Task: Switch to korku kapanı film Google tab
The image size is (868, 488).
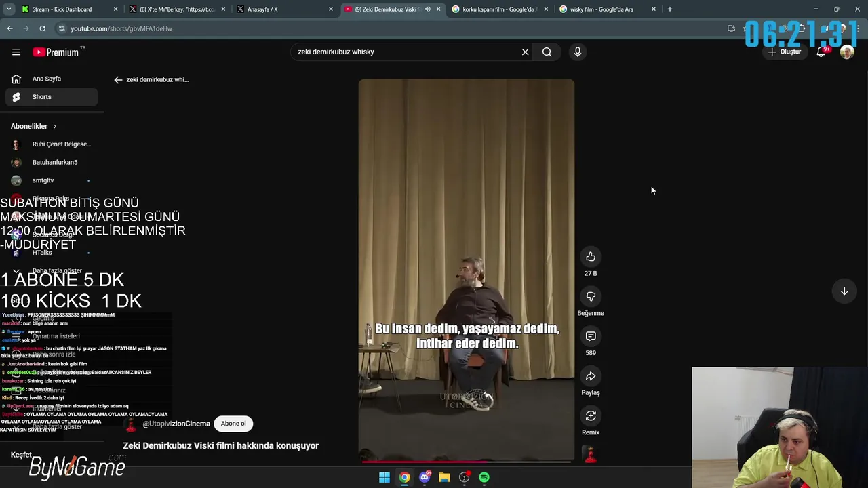Action: tap(499, 9)
